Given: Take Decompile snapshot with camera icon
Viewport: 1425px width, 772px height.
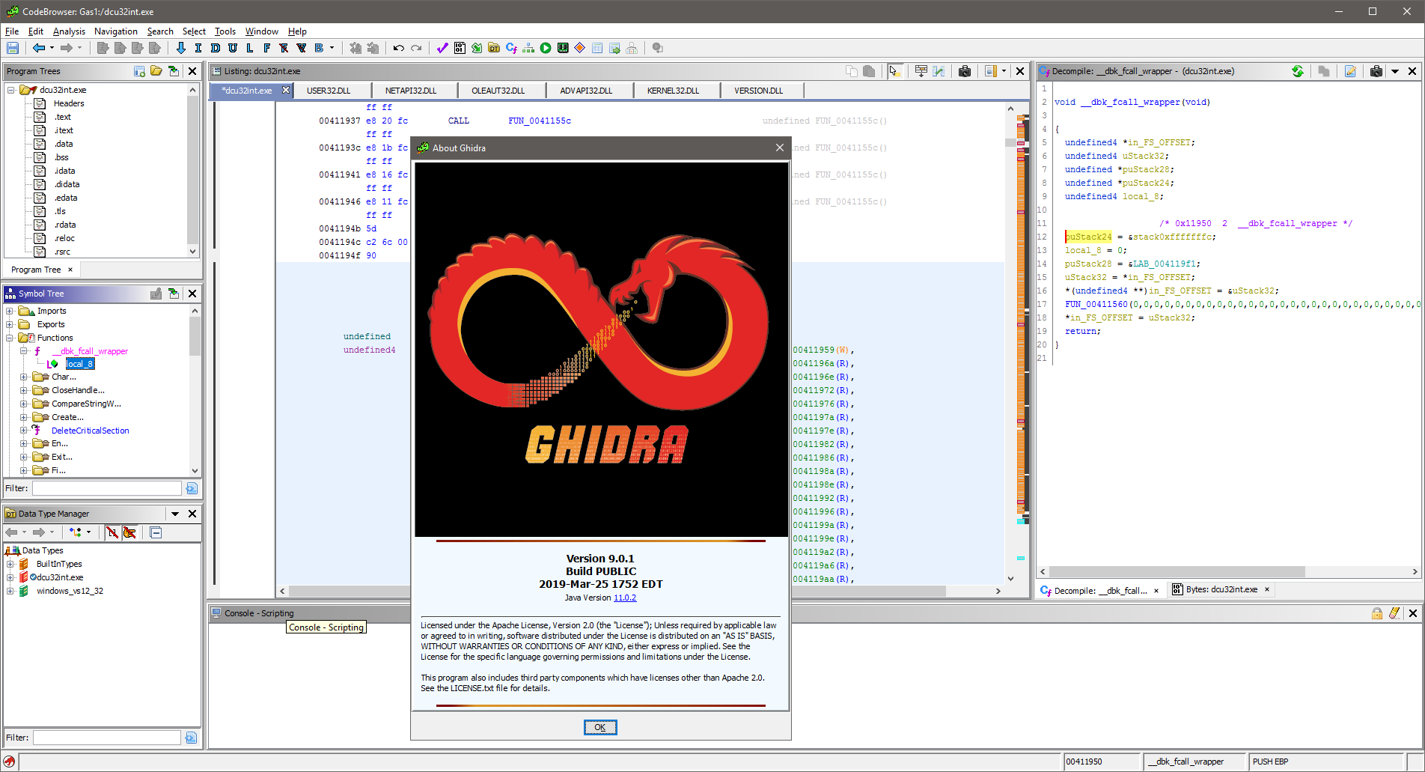Looking at the screenshot, I should coord(1376,71).
